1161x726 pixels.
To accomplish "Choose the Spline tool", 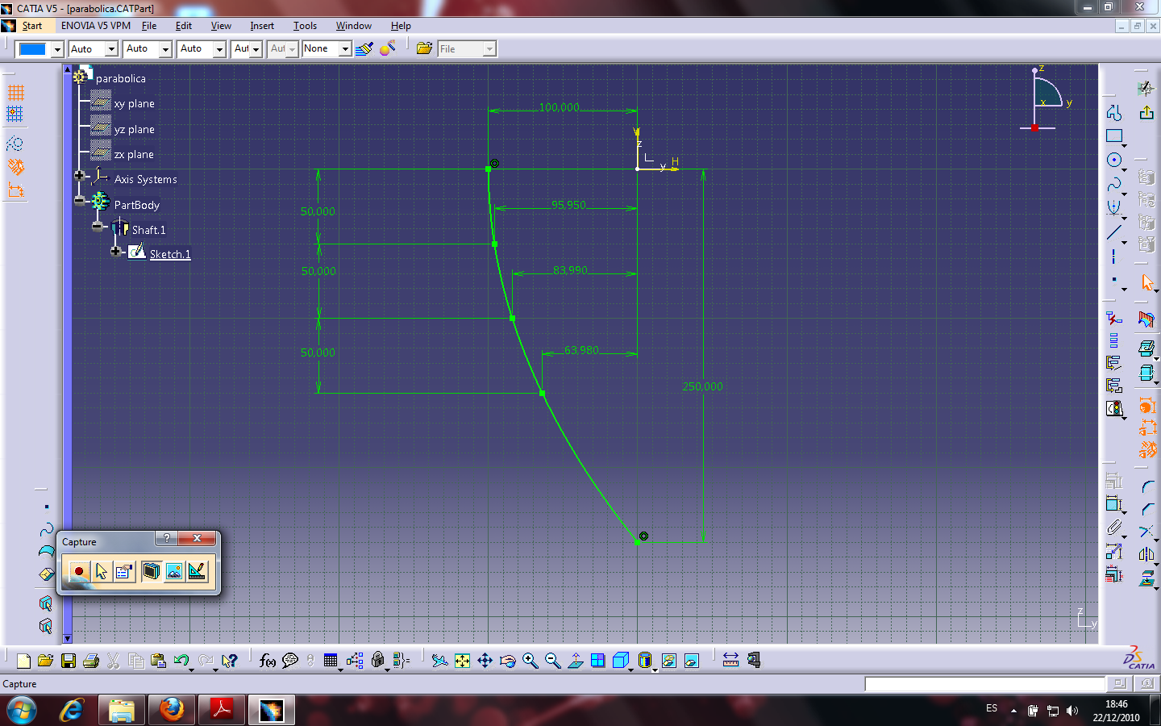I will click(1113, 184).
